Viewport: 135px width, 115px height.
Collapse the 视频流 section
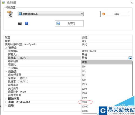[6, 48]
